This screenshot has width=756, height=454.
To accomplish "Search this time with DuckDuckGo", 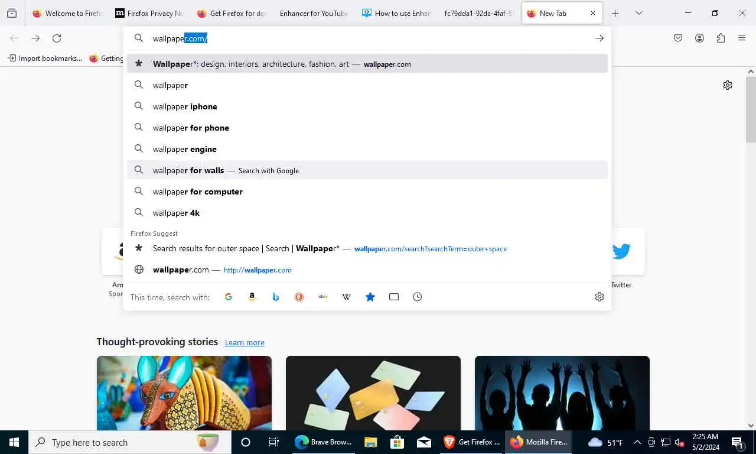I will point(299,297).
